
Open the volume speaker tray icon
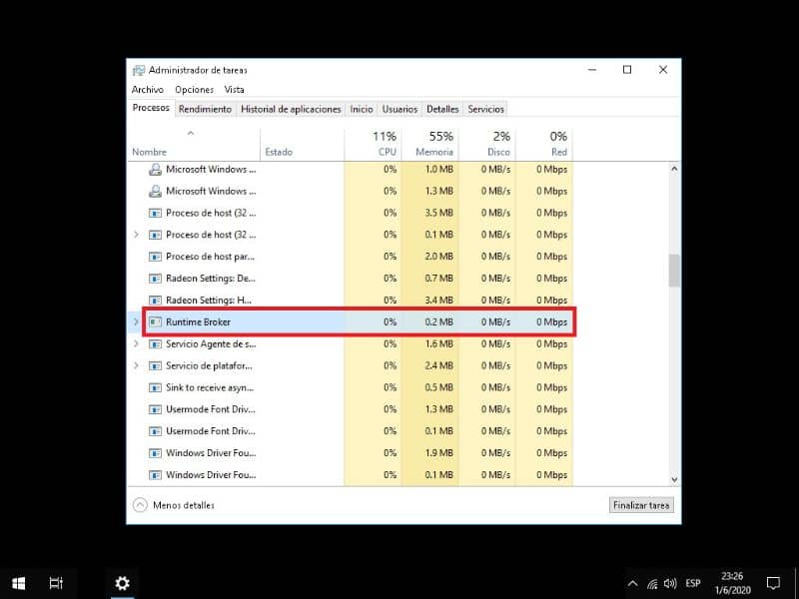(670, 584)
